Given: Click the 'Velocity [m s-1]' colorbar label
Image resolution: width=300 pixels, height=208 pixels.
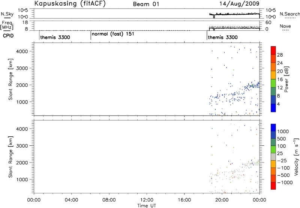Looking at the screenshot, I should [296, 157].
